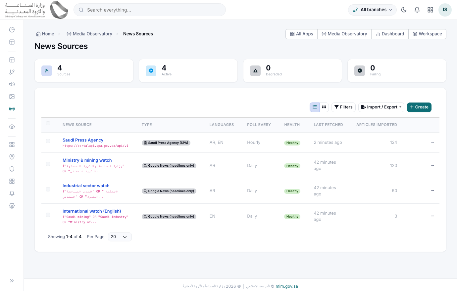Screen dimensions: 457x291
Task: Select the Media Observatory broadcast sidebar icon
Action: [12, 109]
